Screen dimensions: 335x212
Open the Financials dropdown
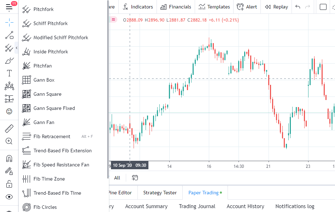click(176, 7)
